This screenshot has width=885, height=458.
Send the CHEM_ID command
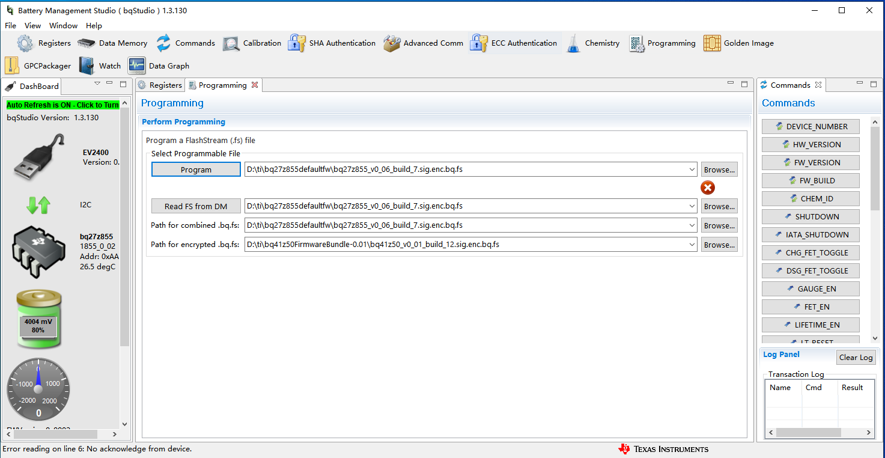[810, 199]
